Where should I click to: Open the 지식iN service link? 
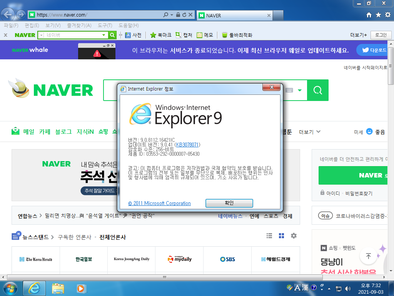85,132
